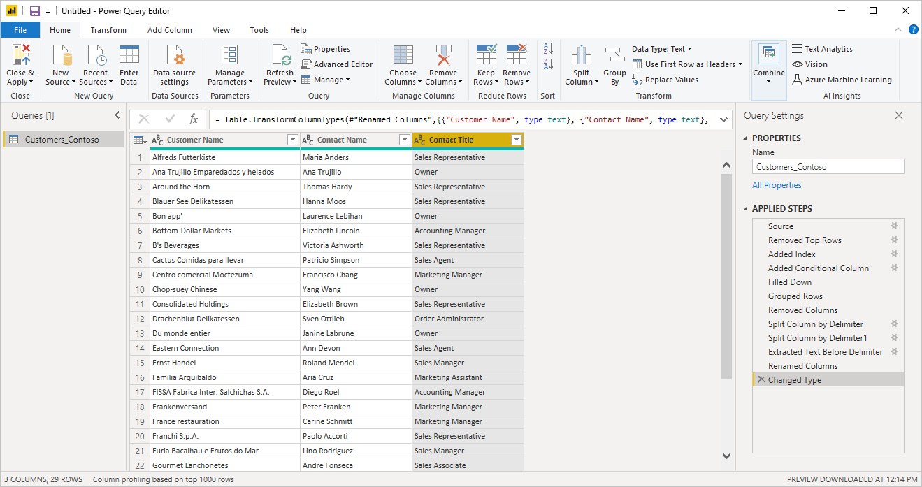Open Use First Row as Headers dropdown arrow
This screenshot has width=922, height=487.
click(740, 64)
